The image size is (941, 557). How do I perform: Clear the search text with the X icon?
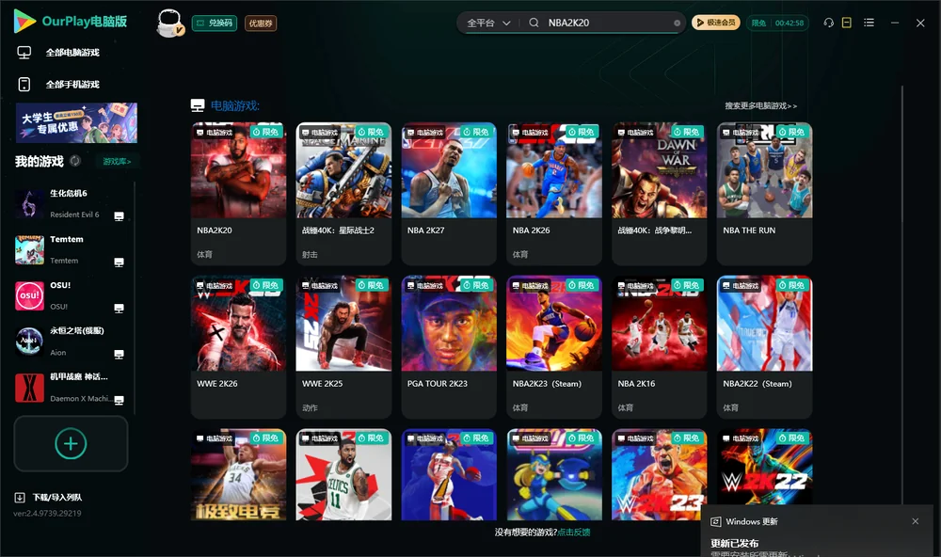[x=677, y=24]
